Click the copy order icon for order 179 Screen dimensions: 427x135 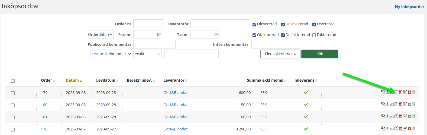tap(396, 92)
